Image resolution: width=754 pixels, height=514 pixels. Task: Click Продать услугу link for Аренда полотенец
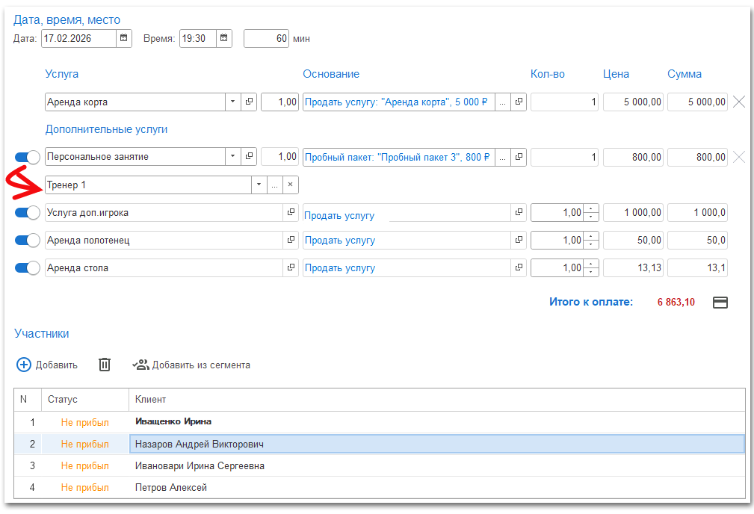[339, 241]
